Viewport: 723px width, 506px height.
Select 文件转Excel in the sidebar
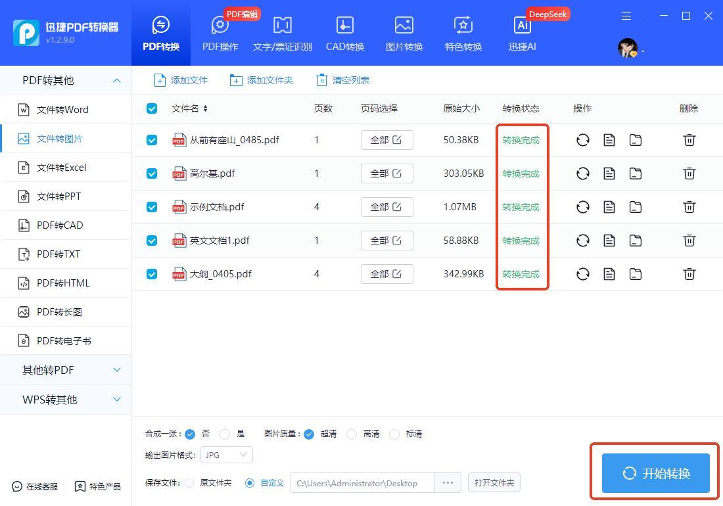point(61,168)
